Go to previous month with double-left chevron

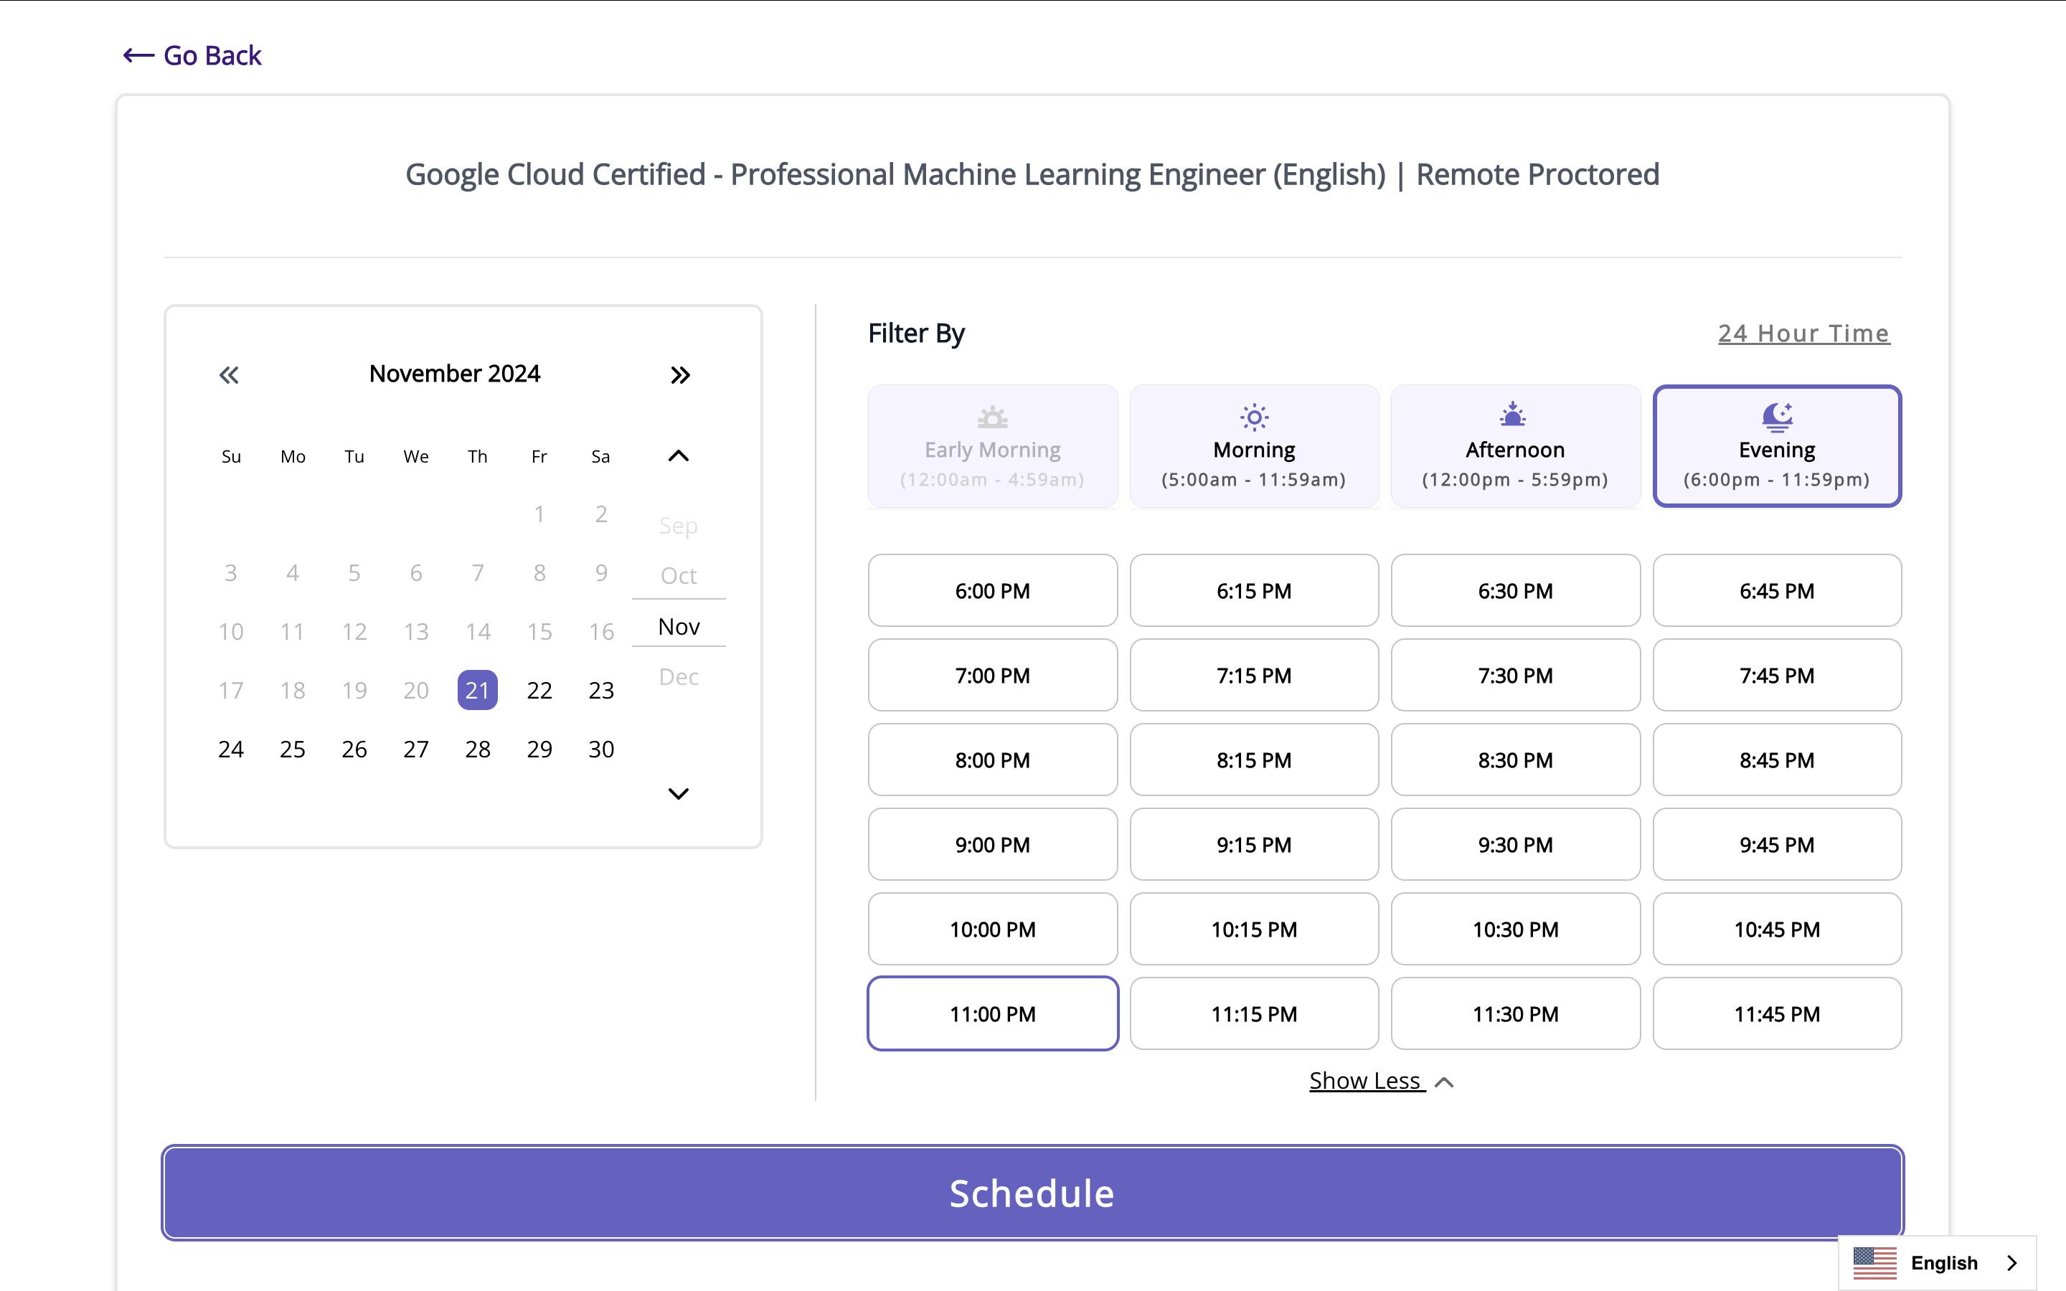(x=229, y=375)
